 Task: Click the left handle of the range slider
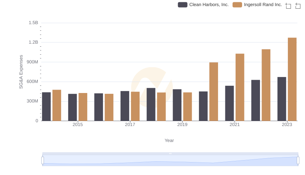pos(43,160)
